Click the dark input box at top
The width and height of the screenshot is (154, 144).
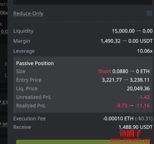[x=83, y=2]
